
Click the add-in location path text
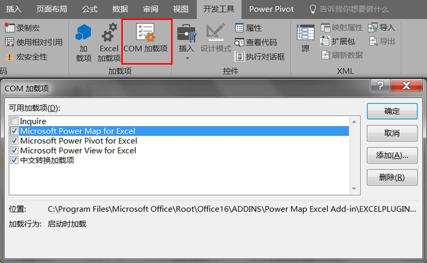tap(232, 209)
